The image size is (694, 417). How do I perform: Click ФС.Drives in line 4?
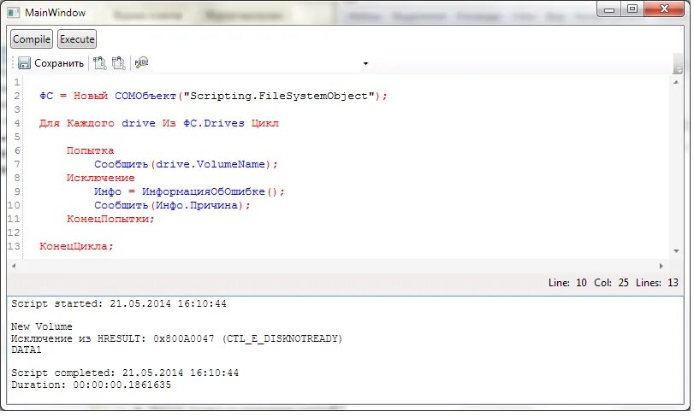(214, 124)
